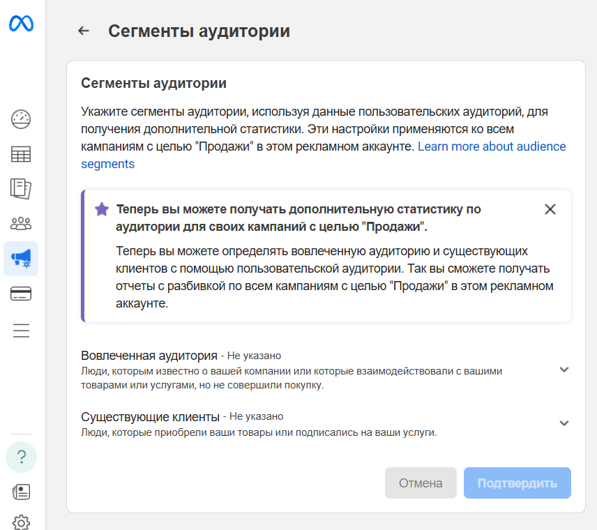Open the Meta logo home icon
Image resolution: width=597 pixels, height=530 pixels.
click(x=21, y=22)
